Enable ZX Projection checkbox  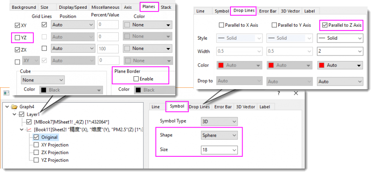click(37, 153)
